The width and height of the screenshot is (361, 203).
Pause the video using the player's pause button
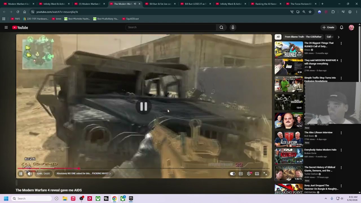[x=21, y=174]
